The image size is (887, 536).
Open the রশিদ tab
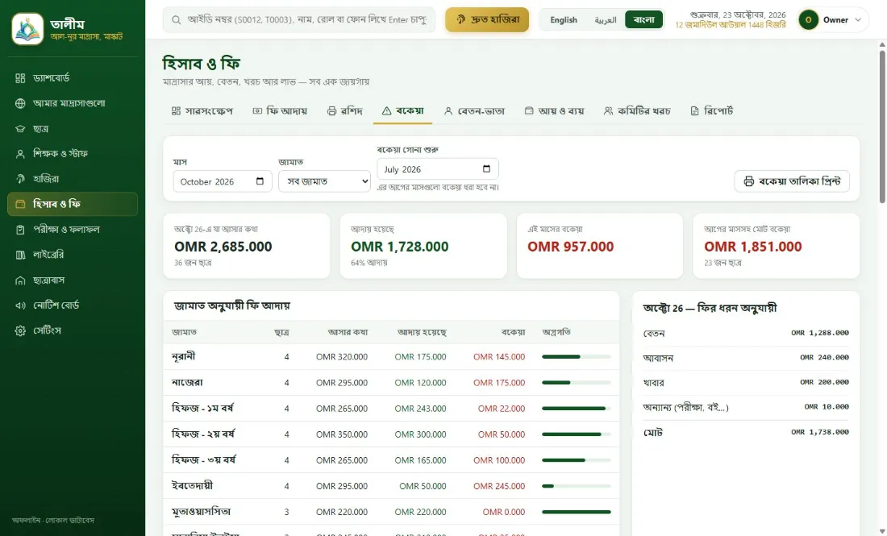click(344, 110)
